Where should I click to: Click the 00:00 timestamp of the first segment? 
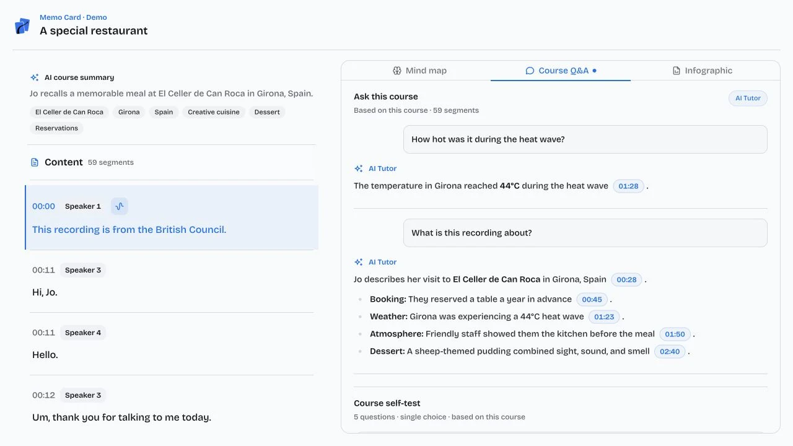[43, 206]
